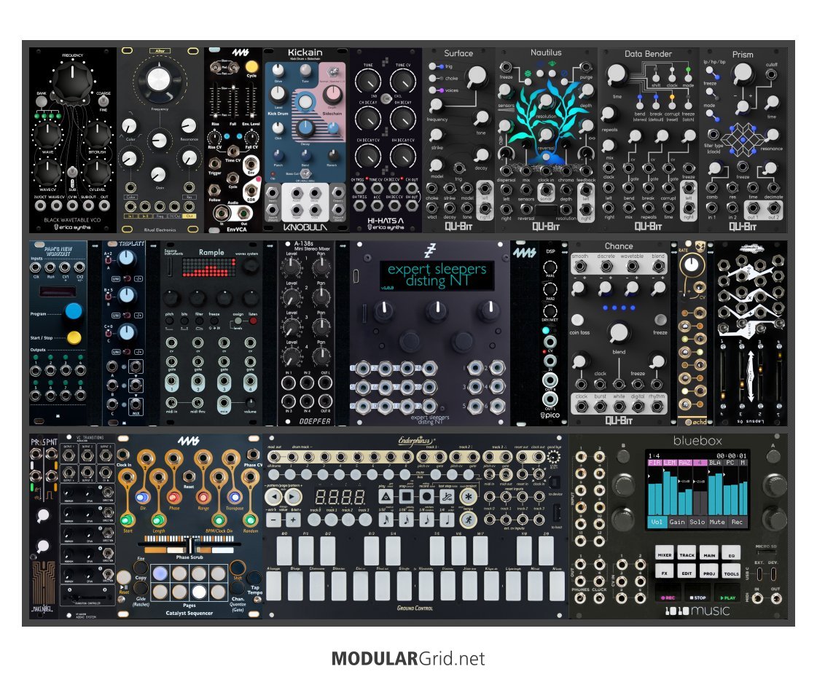This screenshot has width=817, height=674.
Task: Click the last step stairs icon on Ground Control
Action: (447, 496)
